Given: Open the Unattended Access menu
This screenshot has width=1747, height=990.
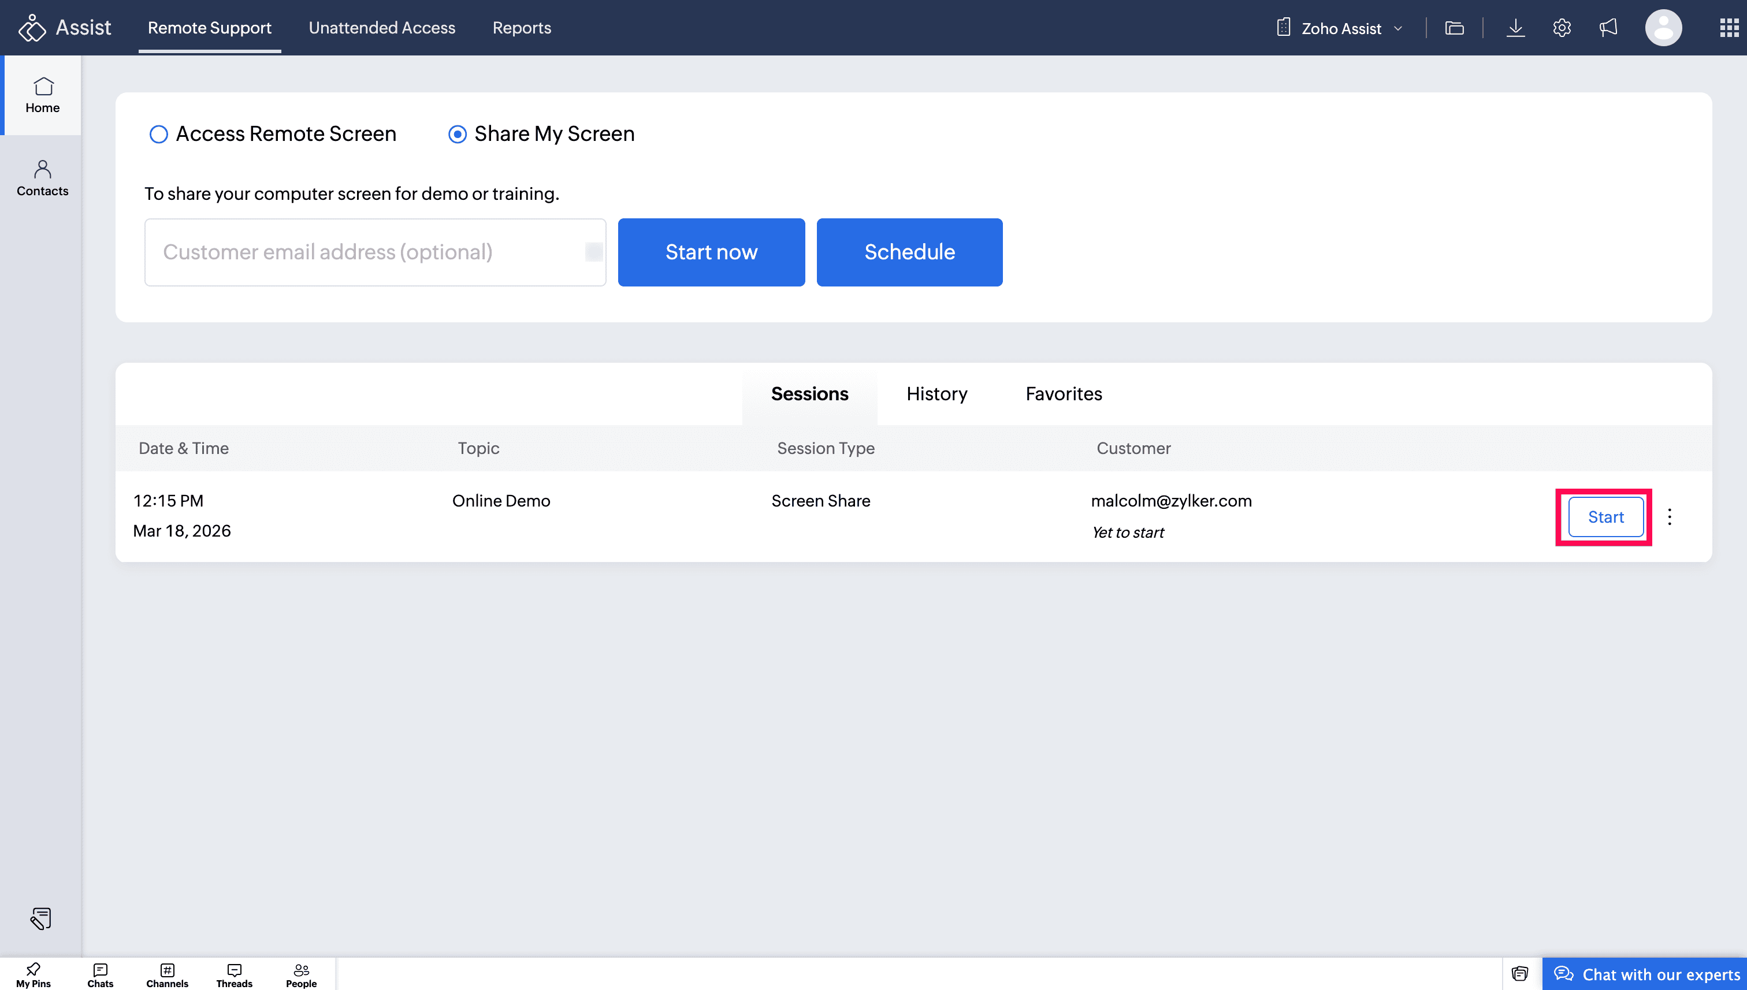Looking at the screenshot, I should [381, 28].
